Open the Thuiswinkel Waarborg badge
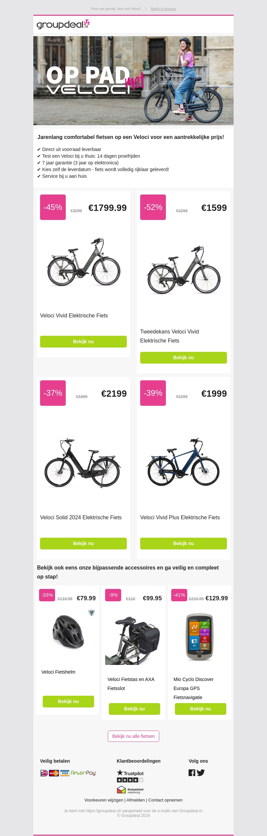 [130, 790]
